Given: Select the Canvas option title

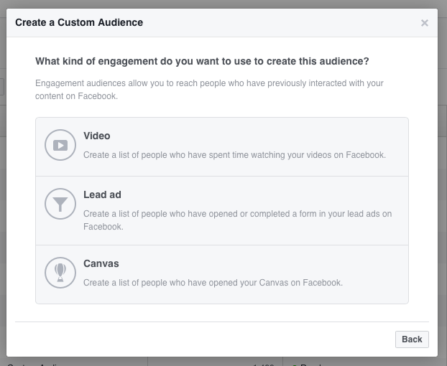Looking at the screenshot, I should point(101,263).
